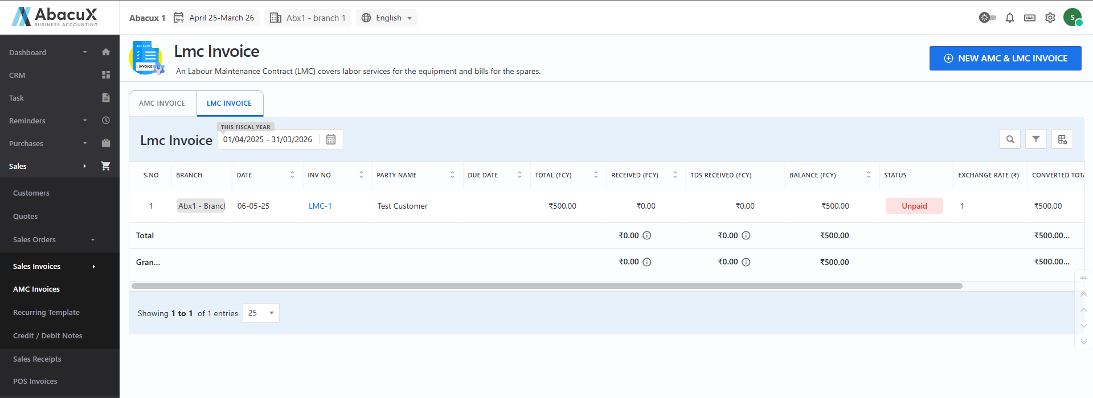This screenshot has height=398, width=1093.
Task: Click the fiscal year date range field
Action: (268, 140)
